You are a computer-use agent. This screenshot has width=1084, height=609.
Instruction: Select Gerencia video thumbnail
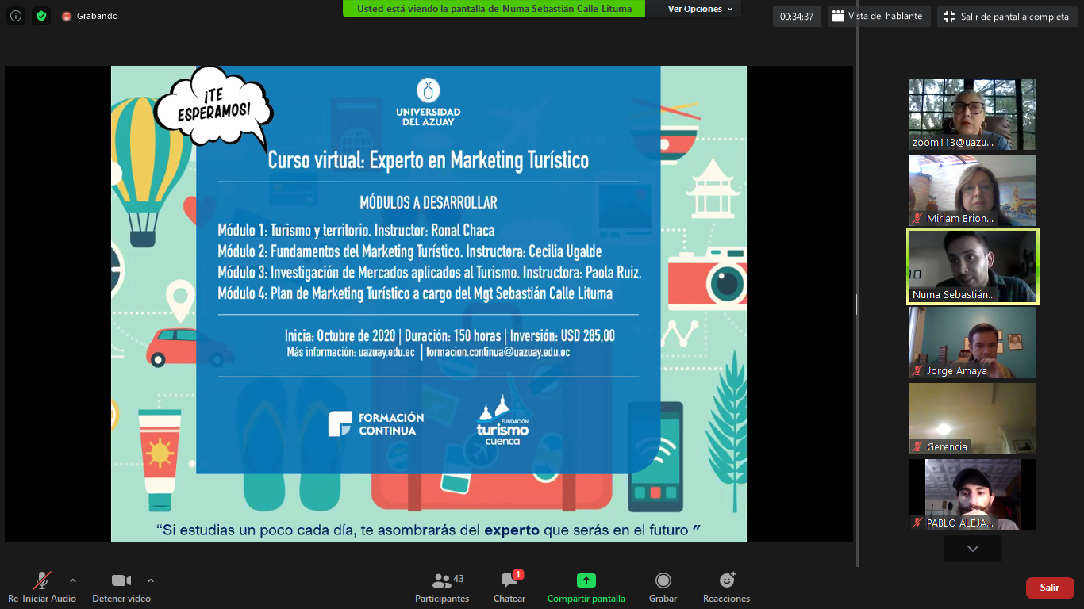coord(973,419)
